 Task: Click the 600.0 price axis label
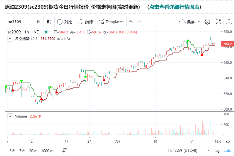pos(227,31)
